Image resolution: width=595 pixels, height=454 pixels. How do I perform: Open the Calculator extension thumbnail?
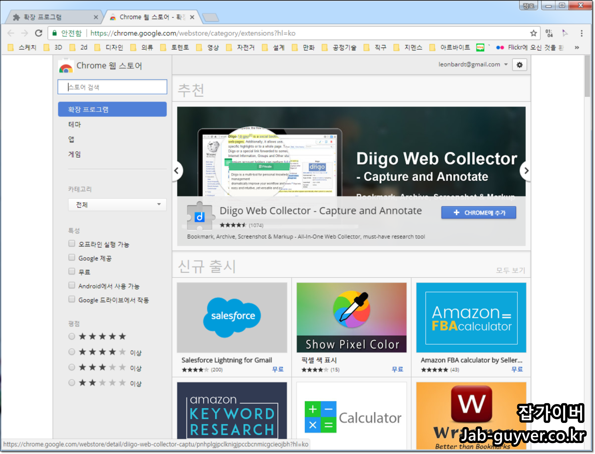[352, 416]
